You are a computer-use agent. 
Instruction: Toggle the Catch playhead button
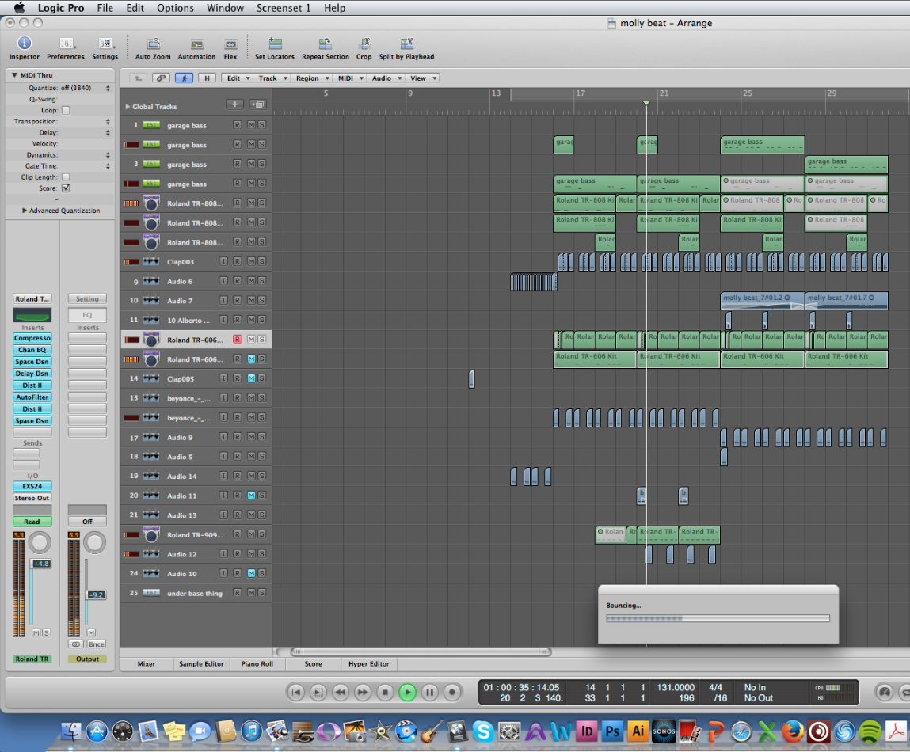[184, 78]
